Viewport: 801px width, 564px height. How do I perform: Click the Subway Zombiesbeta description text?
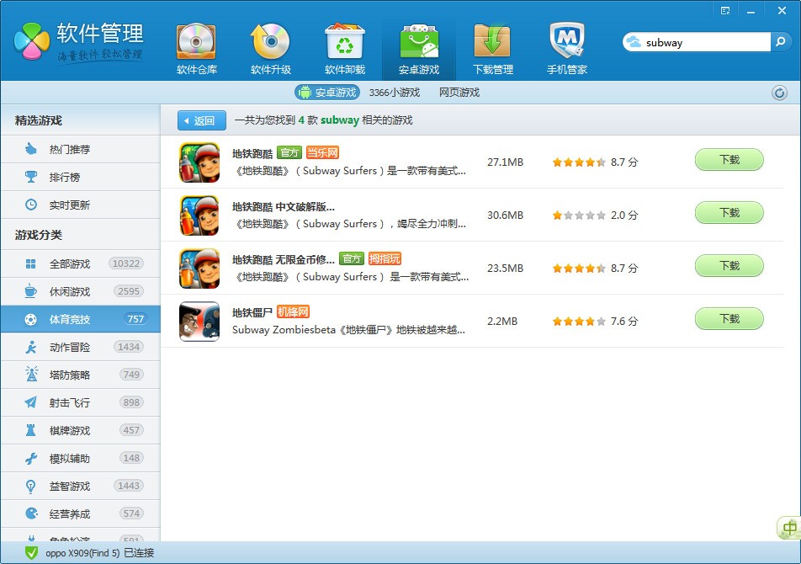pyautogui.click(x=348, y=330)
